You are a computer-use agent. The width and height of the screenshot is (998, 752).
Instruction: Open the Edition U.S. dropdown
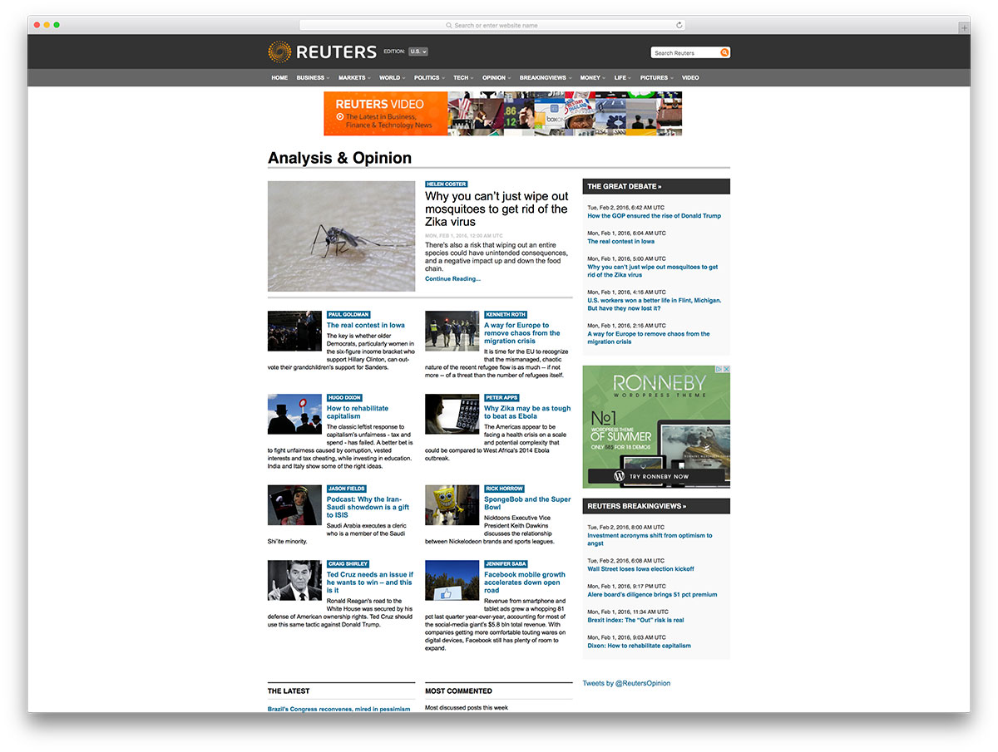(x=417, y=52)
